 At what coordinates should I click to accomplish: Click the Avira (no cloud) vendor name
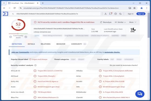pos(18,92)
